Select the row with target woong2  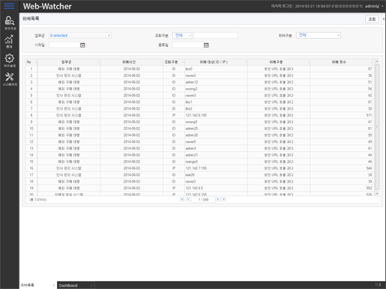[x=199, y=89]
